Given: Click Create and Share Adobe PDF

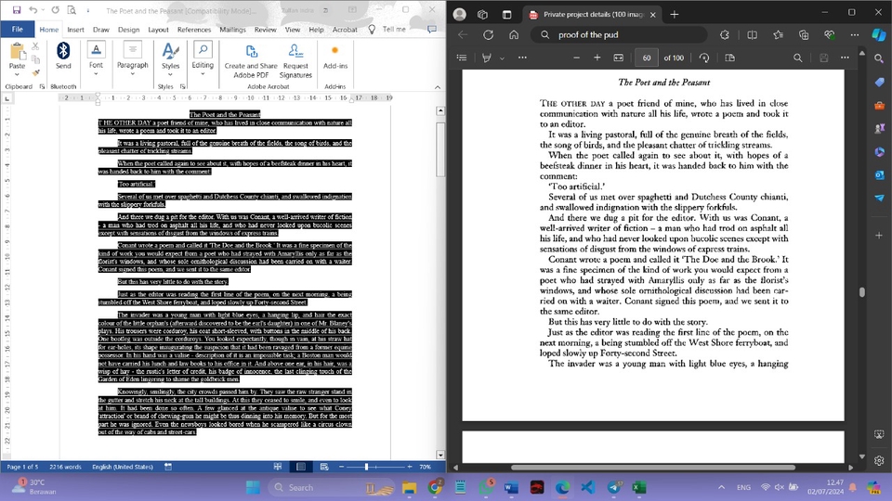Looking at the screenshot, I should [x=251, y=61].
